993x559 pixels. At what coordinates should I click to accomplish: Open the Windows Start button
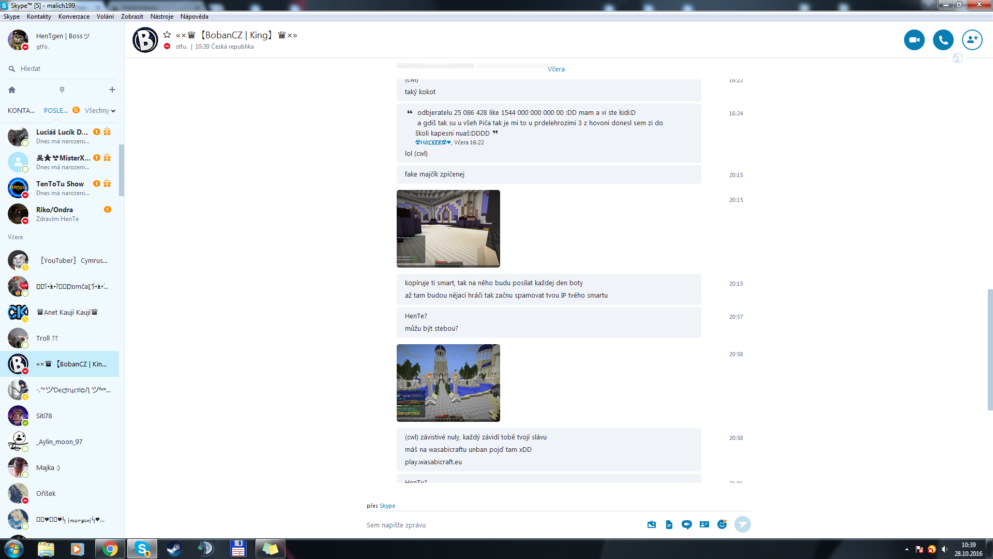coord(14,549)
